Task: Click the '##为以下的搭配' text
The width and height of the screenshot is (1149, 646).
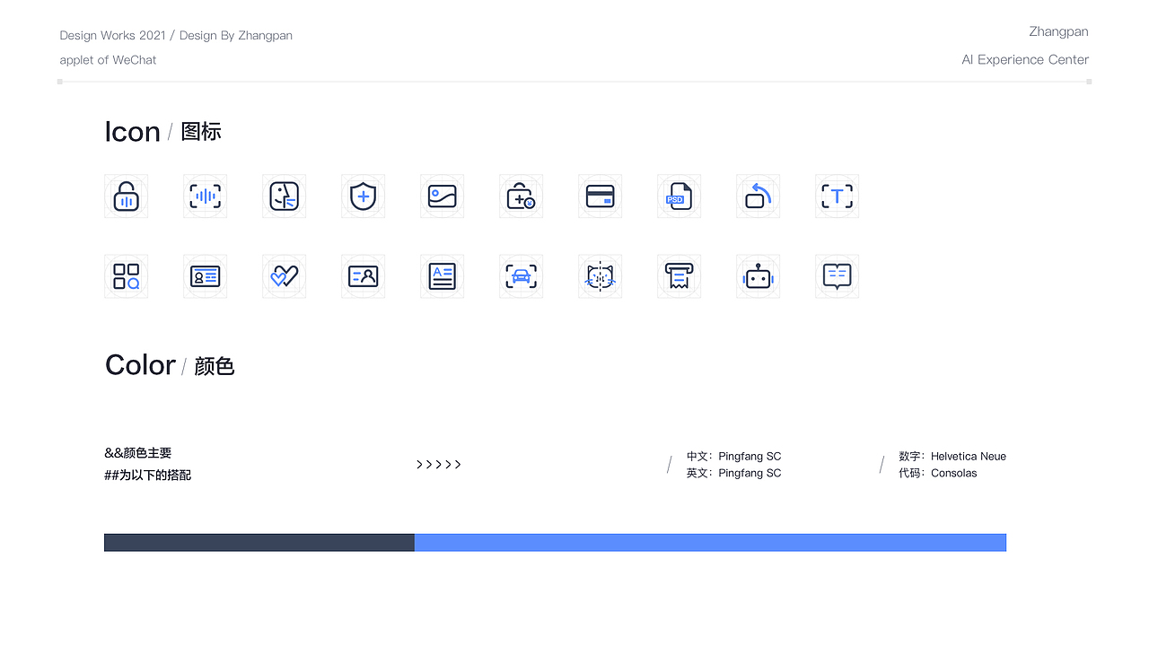Action: [148, 476]
